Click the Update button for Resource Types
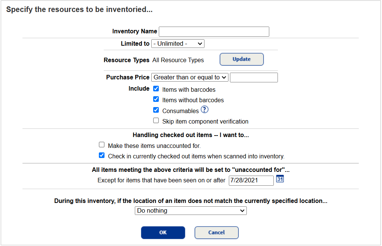The image size is (382, 246). tap(241, 59)
